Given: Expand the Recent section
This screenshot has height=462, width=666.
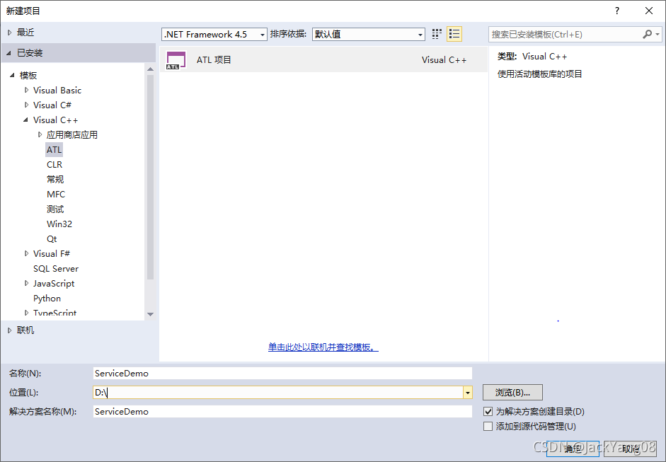Looking at the screenshot, I should click(x=10, y=33).
